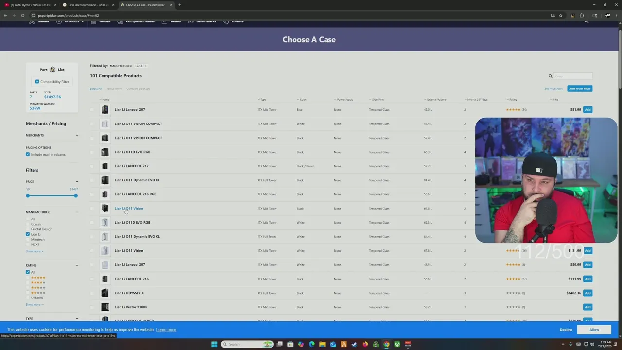
Task: Sort by the External Volume column header
Action: 436,100
